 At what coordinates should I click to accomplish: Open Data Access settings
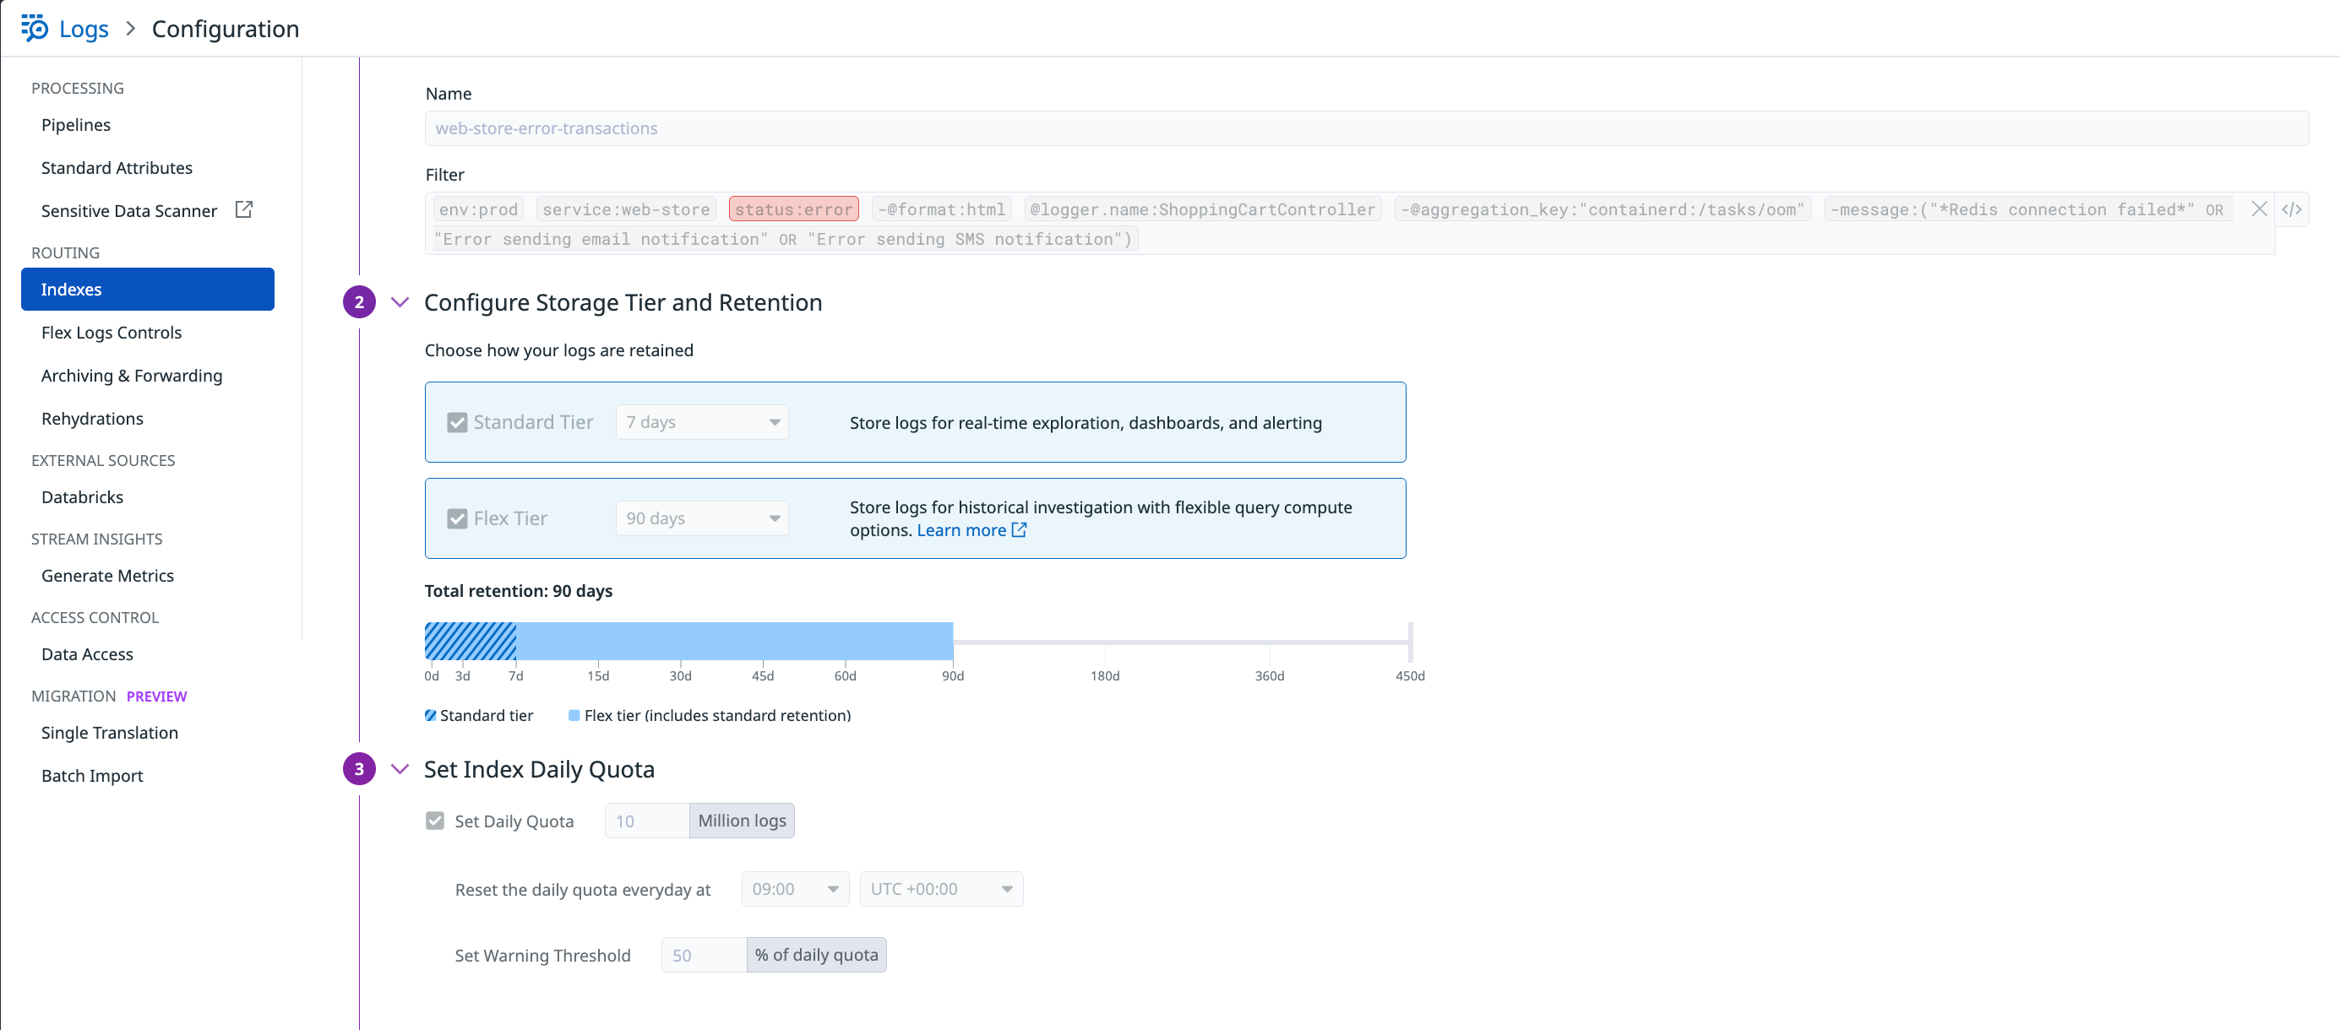[86, 654]
